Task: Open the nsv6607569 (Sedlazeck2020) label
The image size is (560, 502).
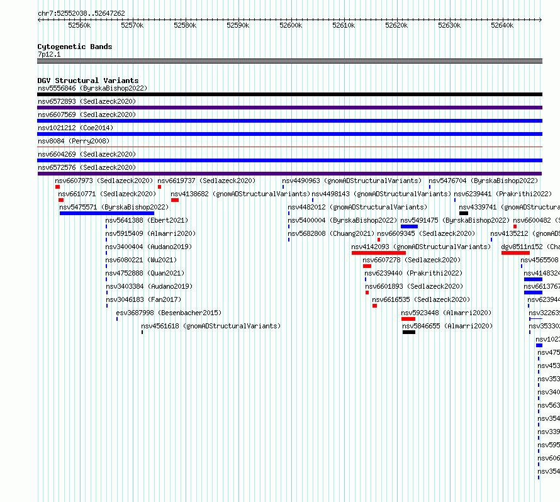Action: (87, 114)
